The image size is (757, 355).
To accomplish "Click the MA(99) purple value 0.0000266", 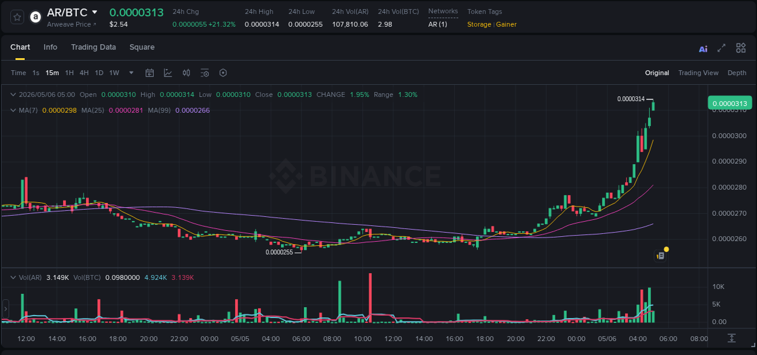I will pyautogui.click(x=193, y=110).
